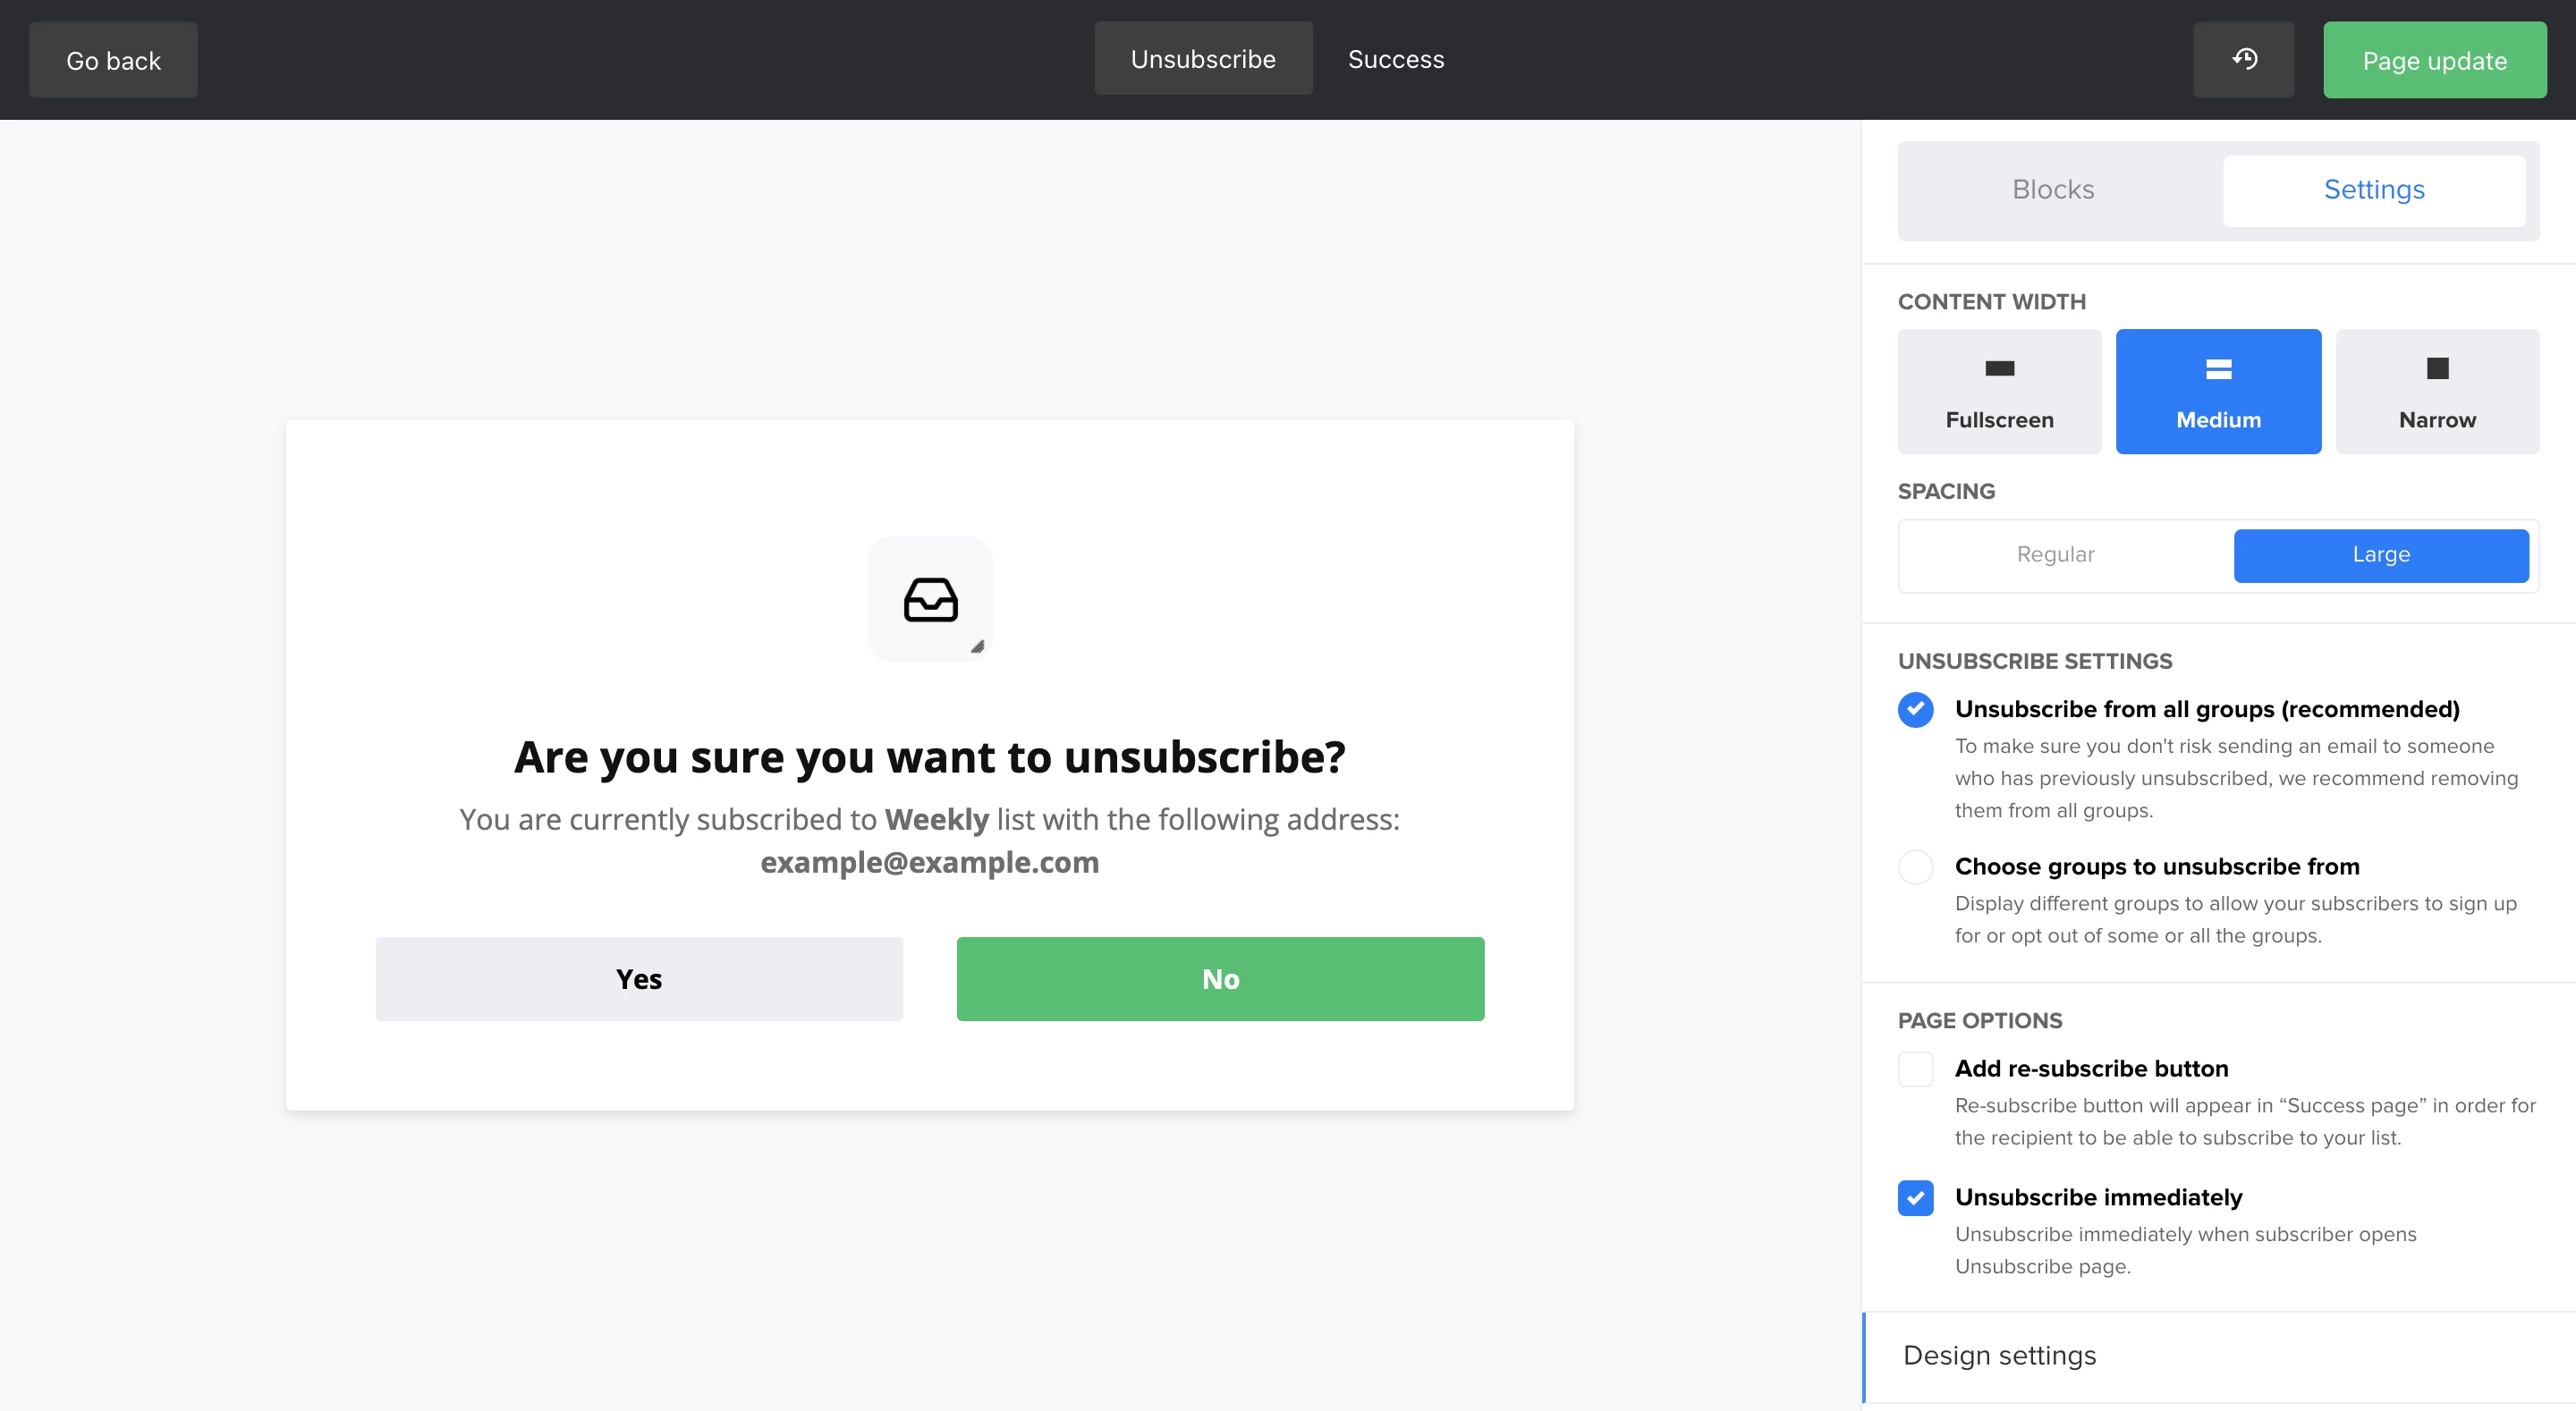Click the resize handle on inbox image
This screenshot has height=1411, width=2576.
977,647
